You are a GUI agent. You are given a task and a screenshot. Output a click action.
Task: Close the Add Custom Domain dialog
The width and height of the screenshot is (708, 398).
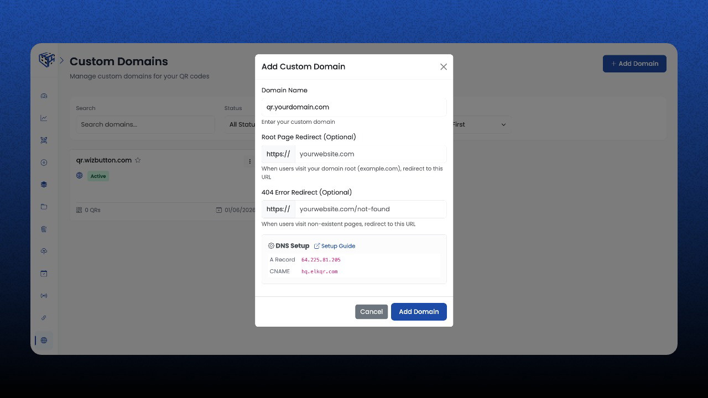point(444,67)
